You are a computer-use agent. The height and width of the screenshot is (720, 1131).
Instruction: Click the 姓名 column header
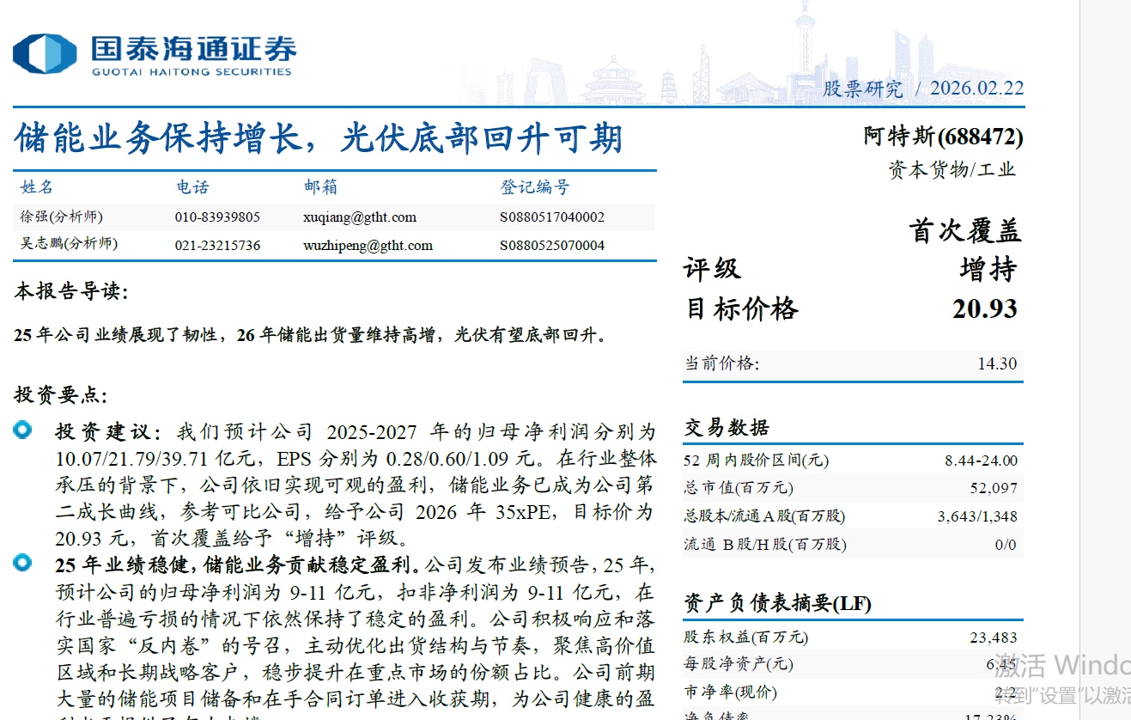[37, 187]
